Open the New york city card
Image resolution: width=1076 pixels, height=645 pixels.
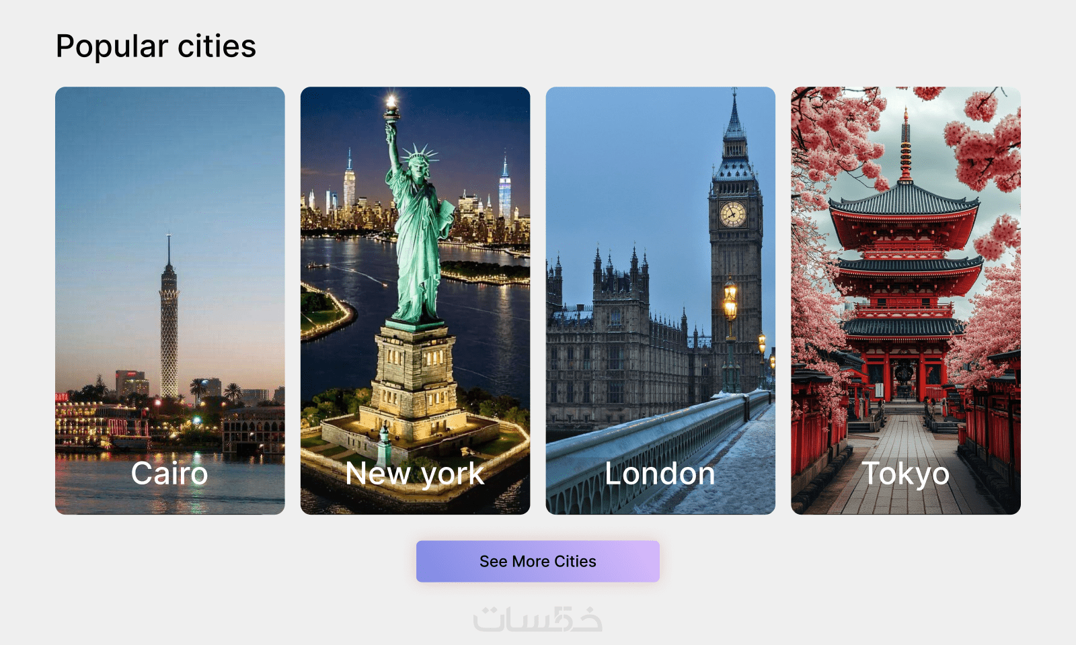point(415,300)
